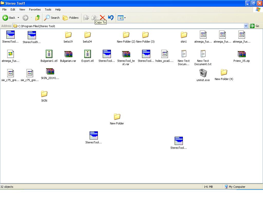Select the SKIN folder
Viewport: 263px width, 197px height.
44,96
